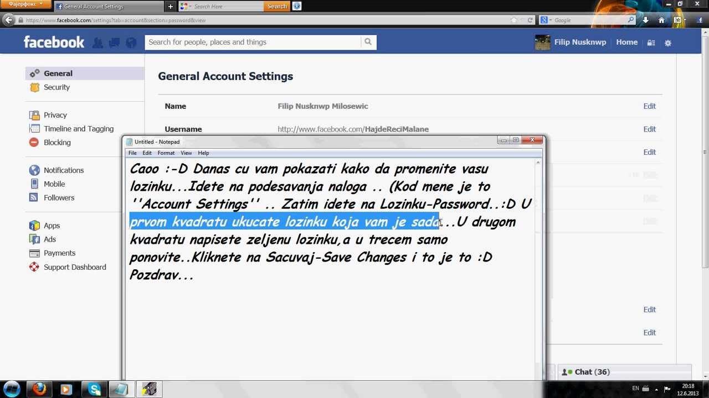
Task: Open the Windows Start menu orb
Action: point(12,389)
